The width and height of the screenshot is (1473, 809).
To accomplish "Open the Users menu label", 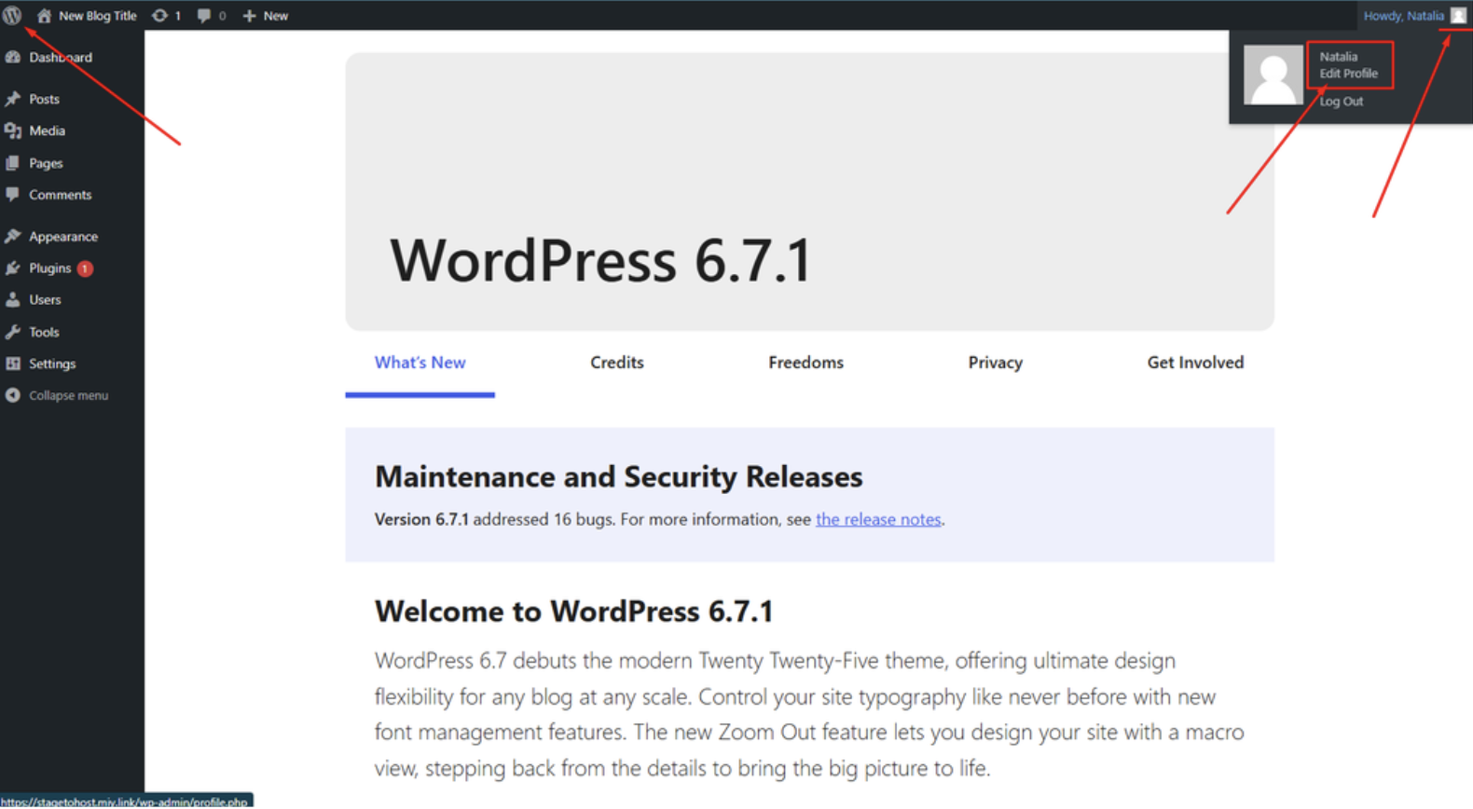I will click(45, 300).
